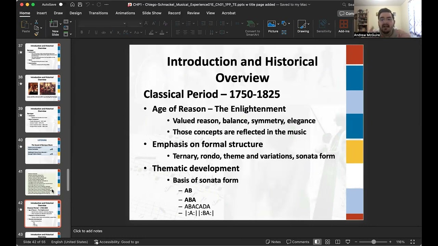
Task: Click the Accessibility: Good to go status
Action: (116, 242)
